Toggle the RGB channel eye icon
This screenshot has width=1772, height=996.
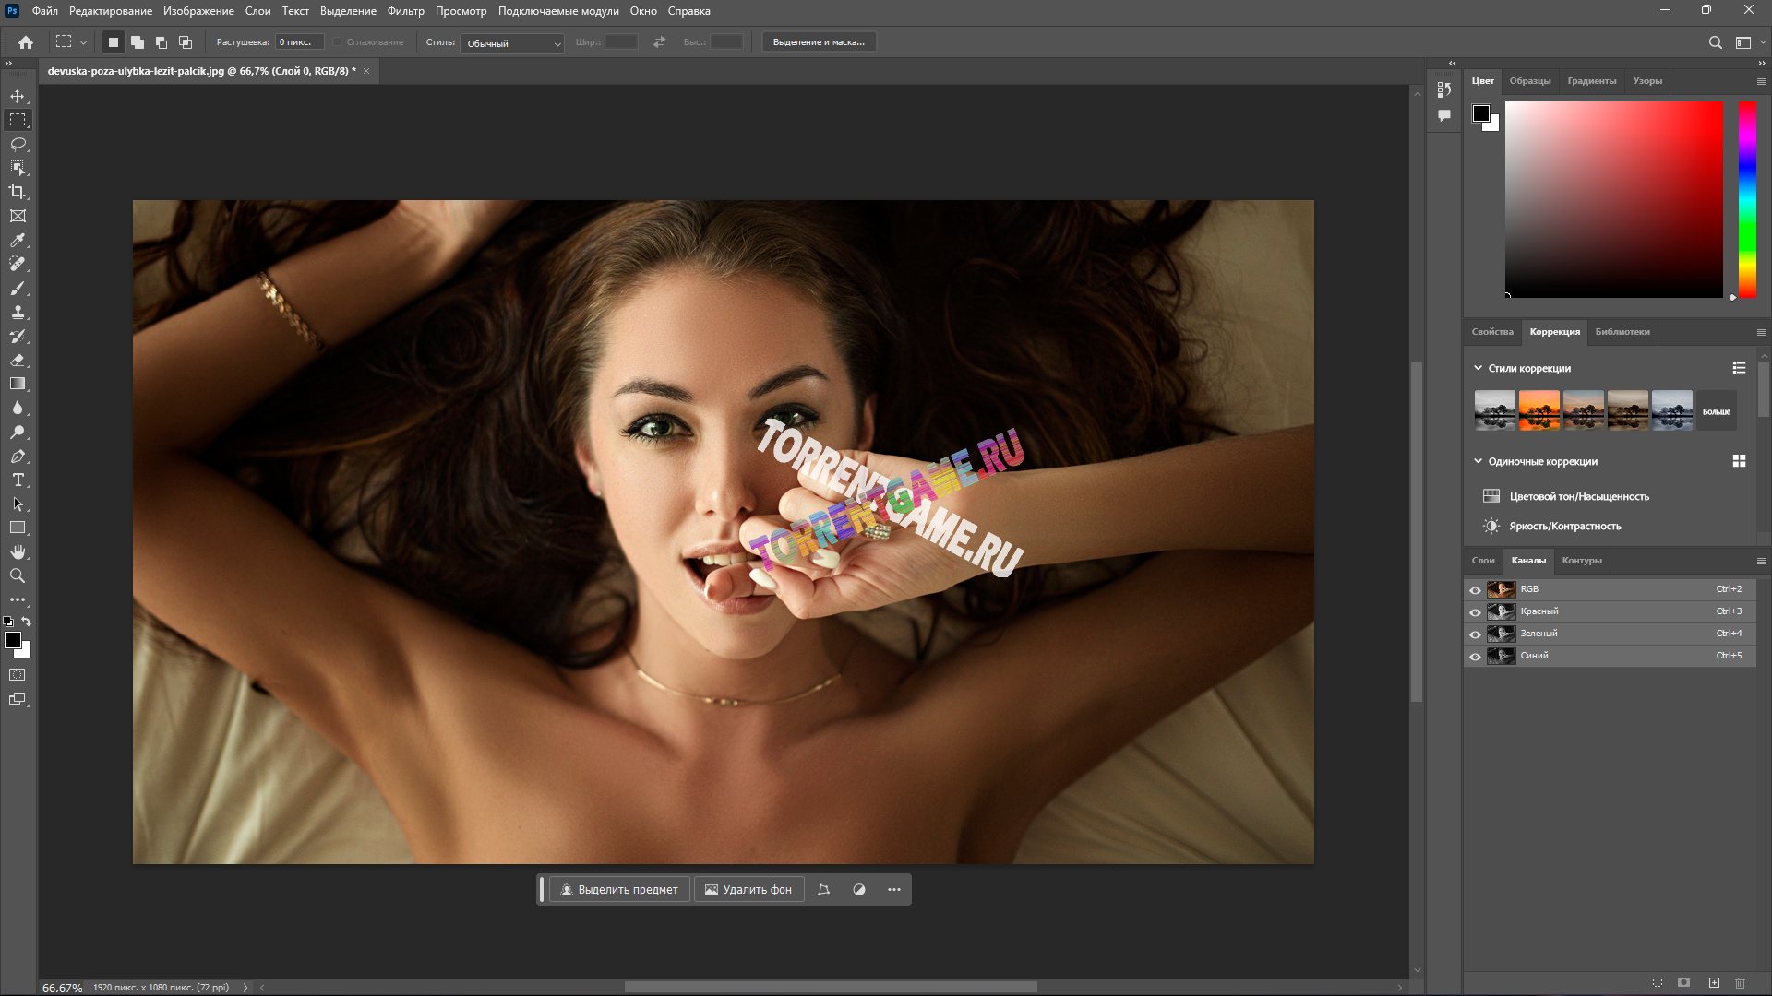(x=1475, y=590)
